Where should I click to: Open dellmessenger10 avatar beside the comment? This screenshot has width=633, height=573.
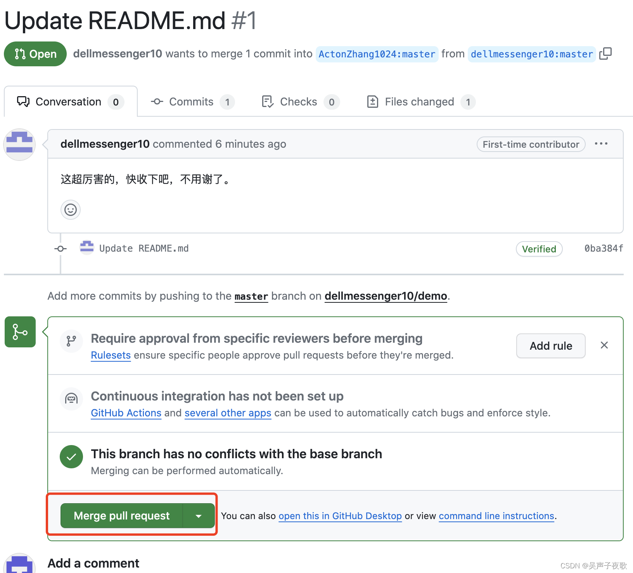tap(19, 145)
